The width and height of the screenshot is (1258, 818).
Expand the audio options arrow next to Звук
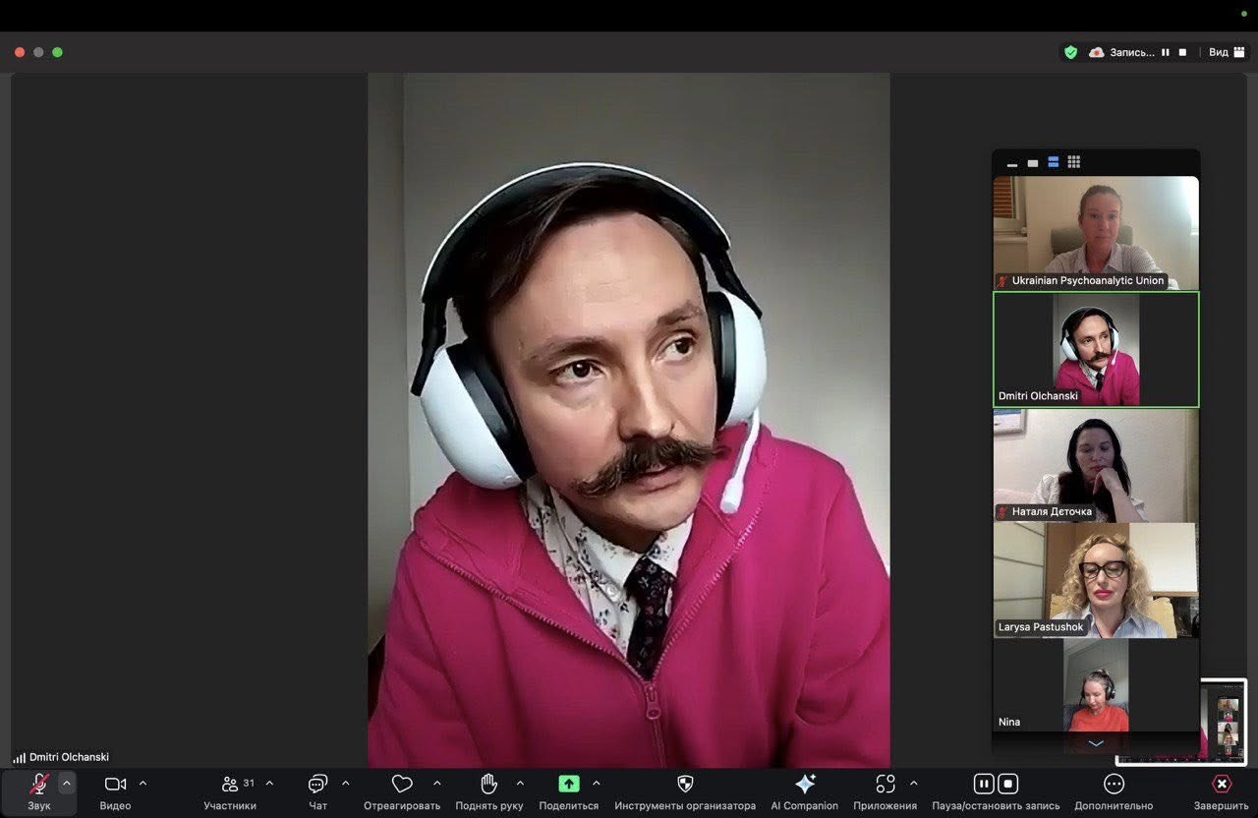(x=67, y=783)
